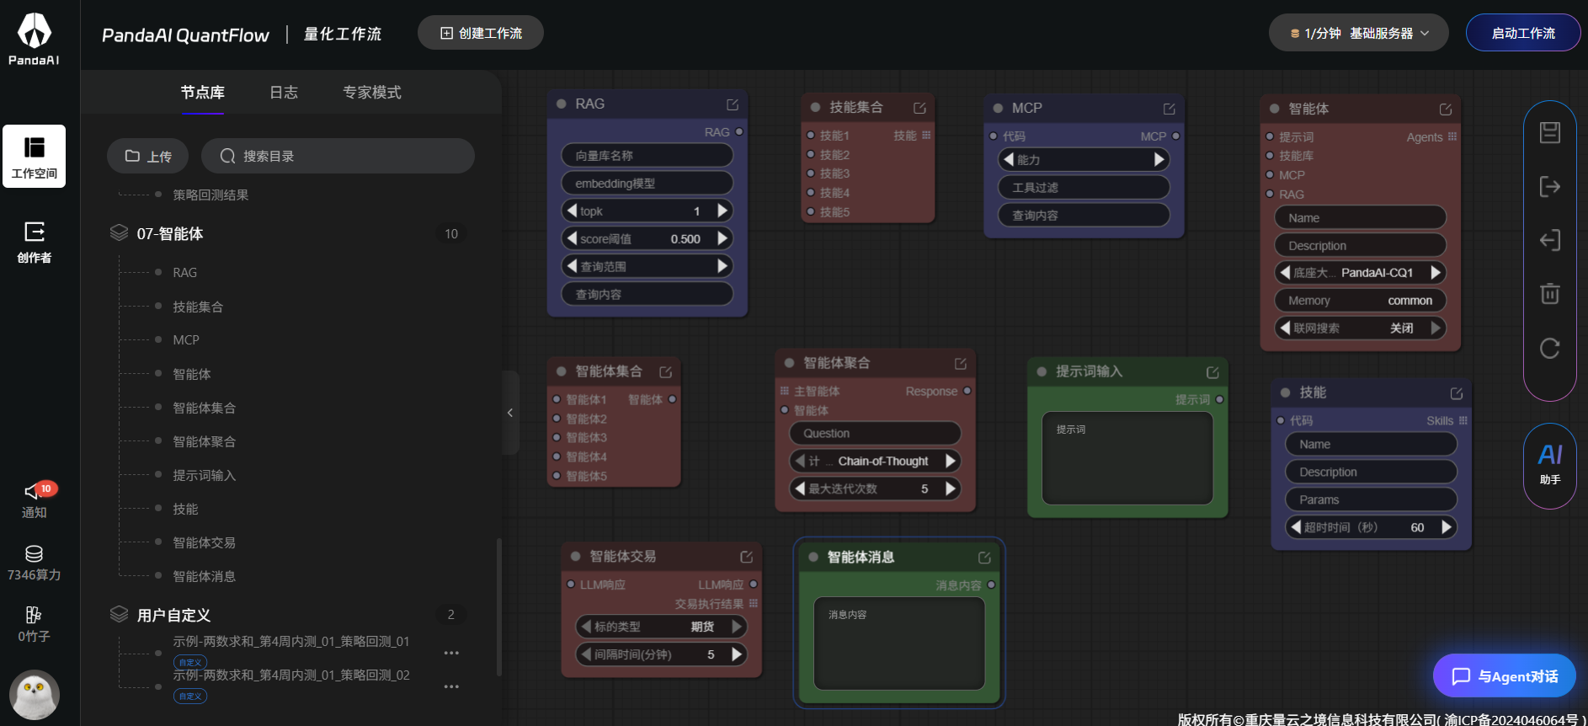The image size is (1588, 726).
Task: Toggle 标的类型 right arrow in 智能体交易
Action: click(737, 627)
